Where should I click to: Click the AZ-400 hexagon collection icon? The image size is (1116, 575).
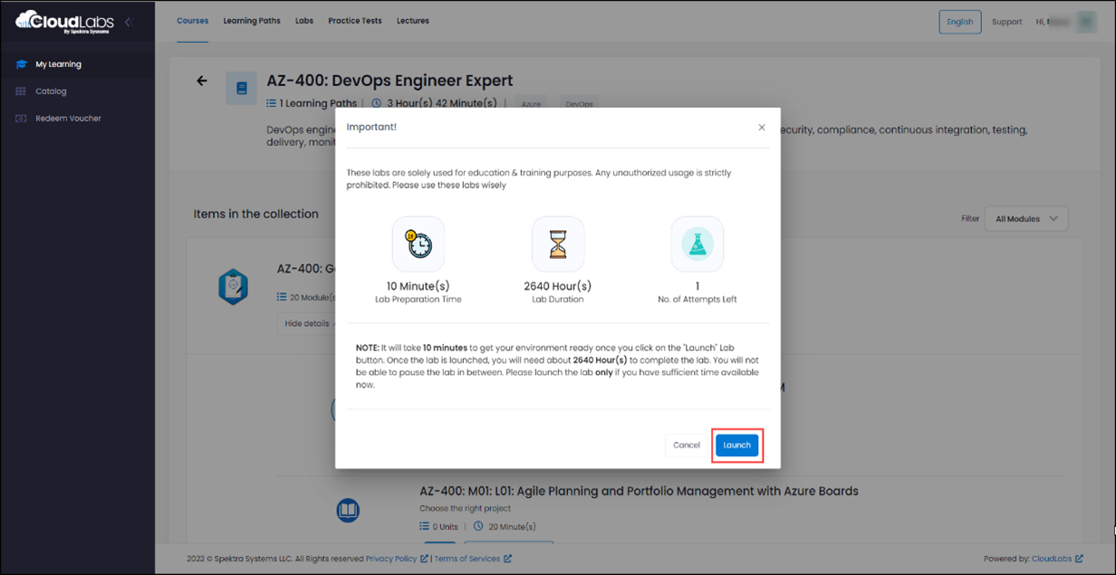(x=234, y=287)
